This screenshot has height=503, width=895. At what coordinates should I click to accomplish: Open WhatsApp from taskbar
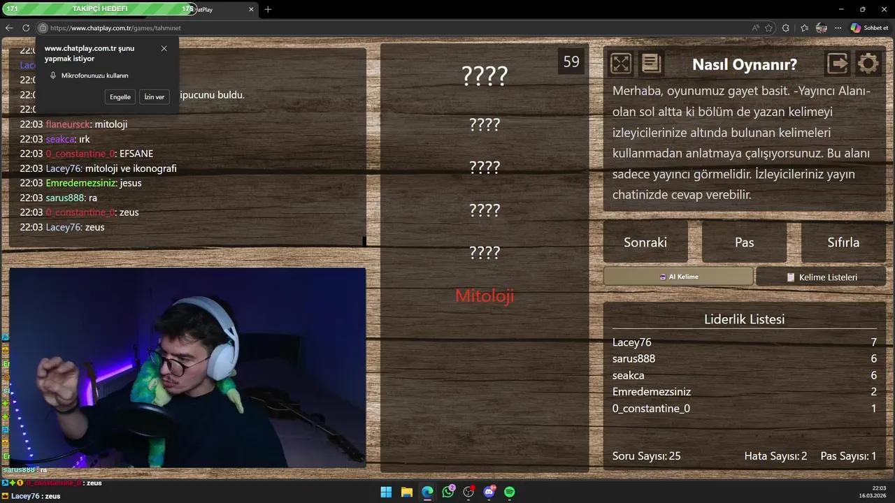pyautogui.click(x=448, y=492)
